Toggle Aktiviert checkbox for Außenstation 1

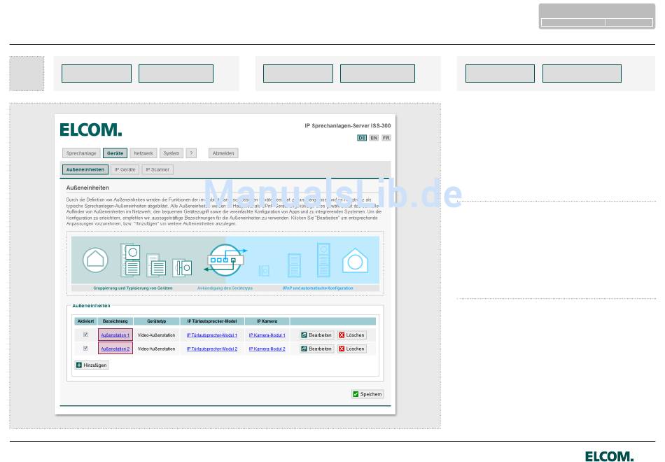85,335
